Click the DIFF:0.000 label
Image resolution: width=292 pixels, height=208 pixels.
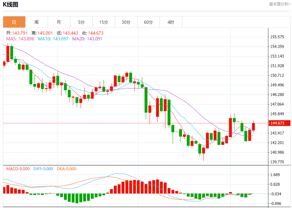[x=43, y=169]
